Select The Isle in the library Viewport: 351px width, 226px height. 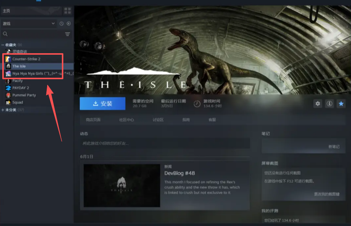(x=37, y=66)
